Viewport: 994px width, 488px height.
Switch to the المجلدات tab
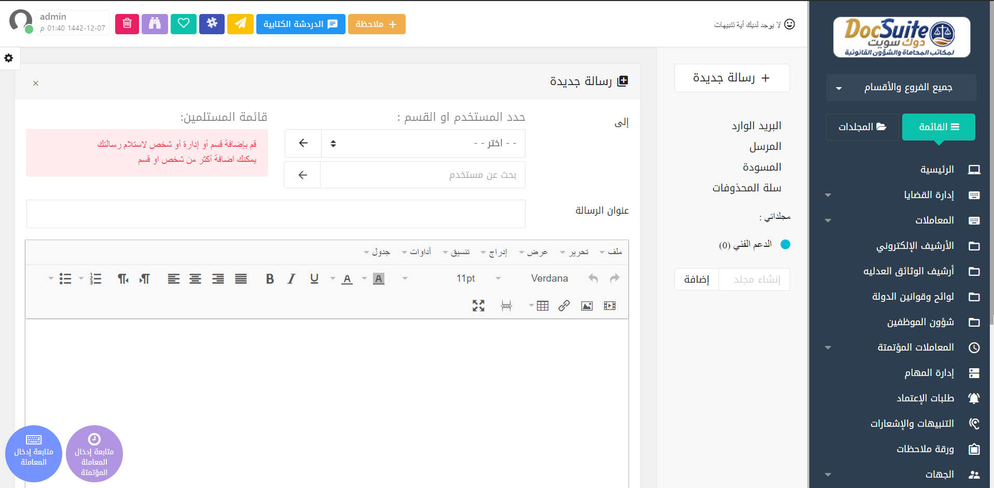pyautogui.click(x=862, y=127)
